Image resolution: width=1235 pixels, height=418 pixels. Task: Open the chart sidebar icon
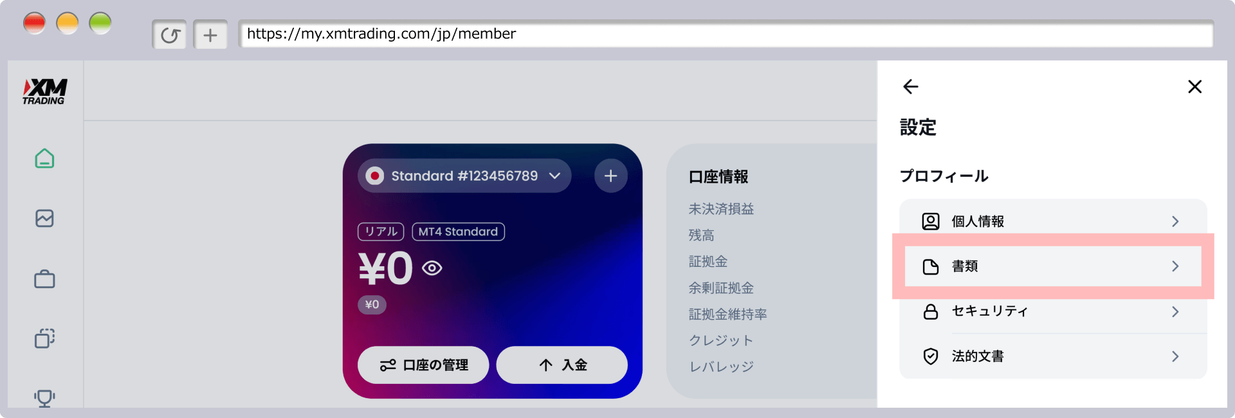tap(44, 219)
